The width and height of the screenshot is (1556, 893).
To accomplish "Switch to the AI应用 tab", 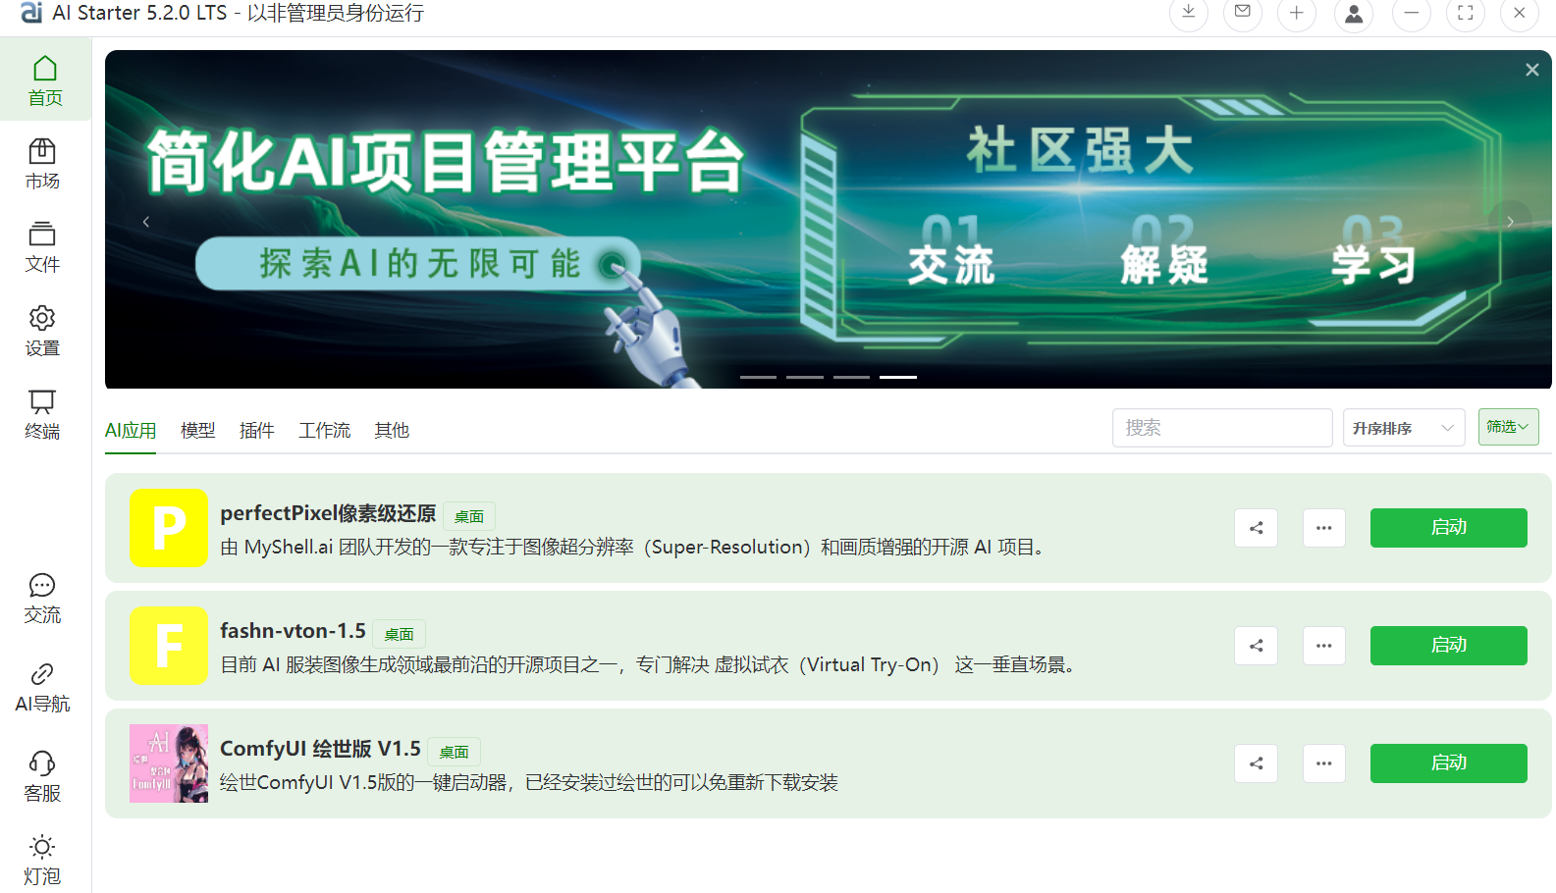I will (x=131, y=430).
